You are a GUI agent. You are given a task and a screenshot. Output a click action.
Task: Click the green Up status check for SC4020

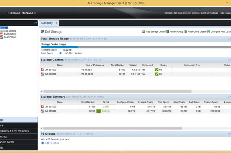tap(157, 70)
